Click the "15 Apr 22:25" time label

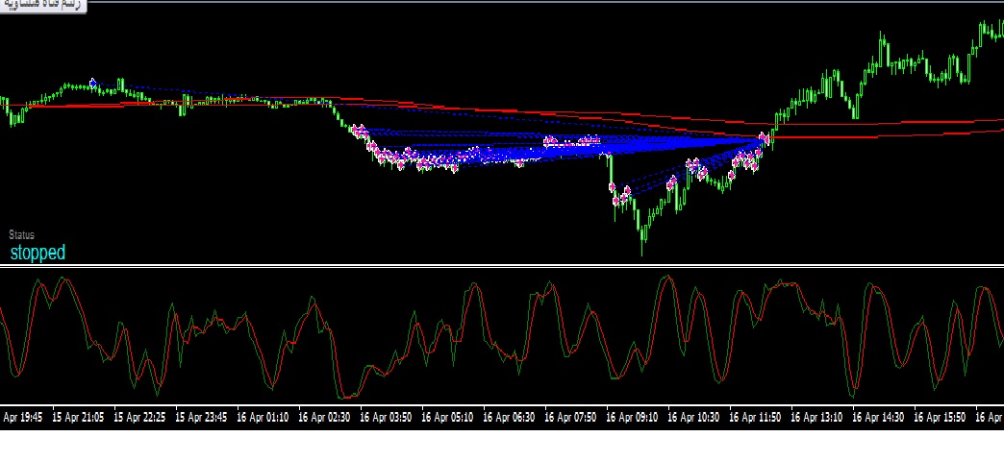[139, 418]
